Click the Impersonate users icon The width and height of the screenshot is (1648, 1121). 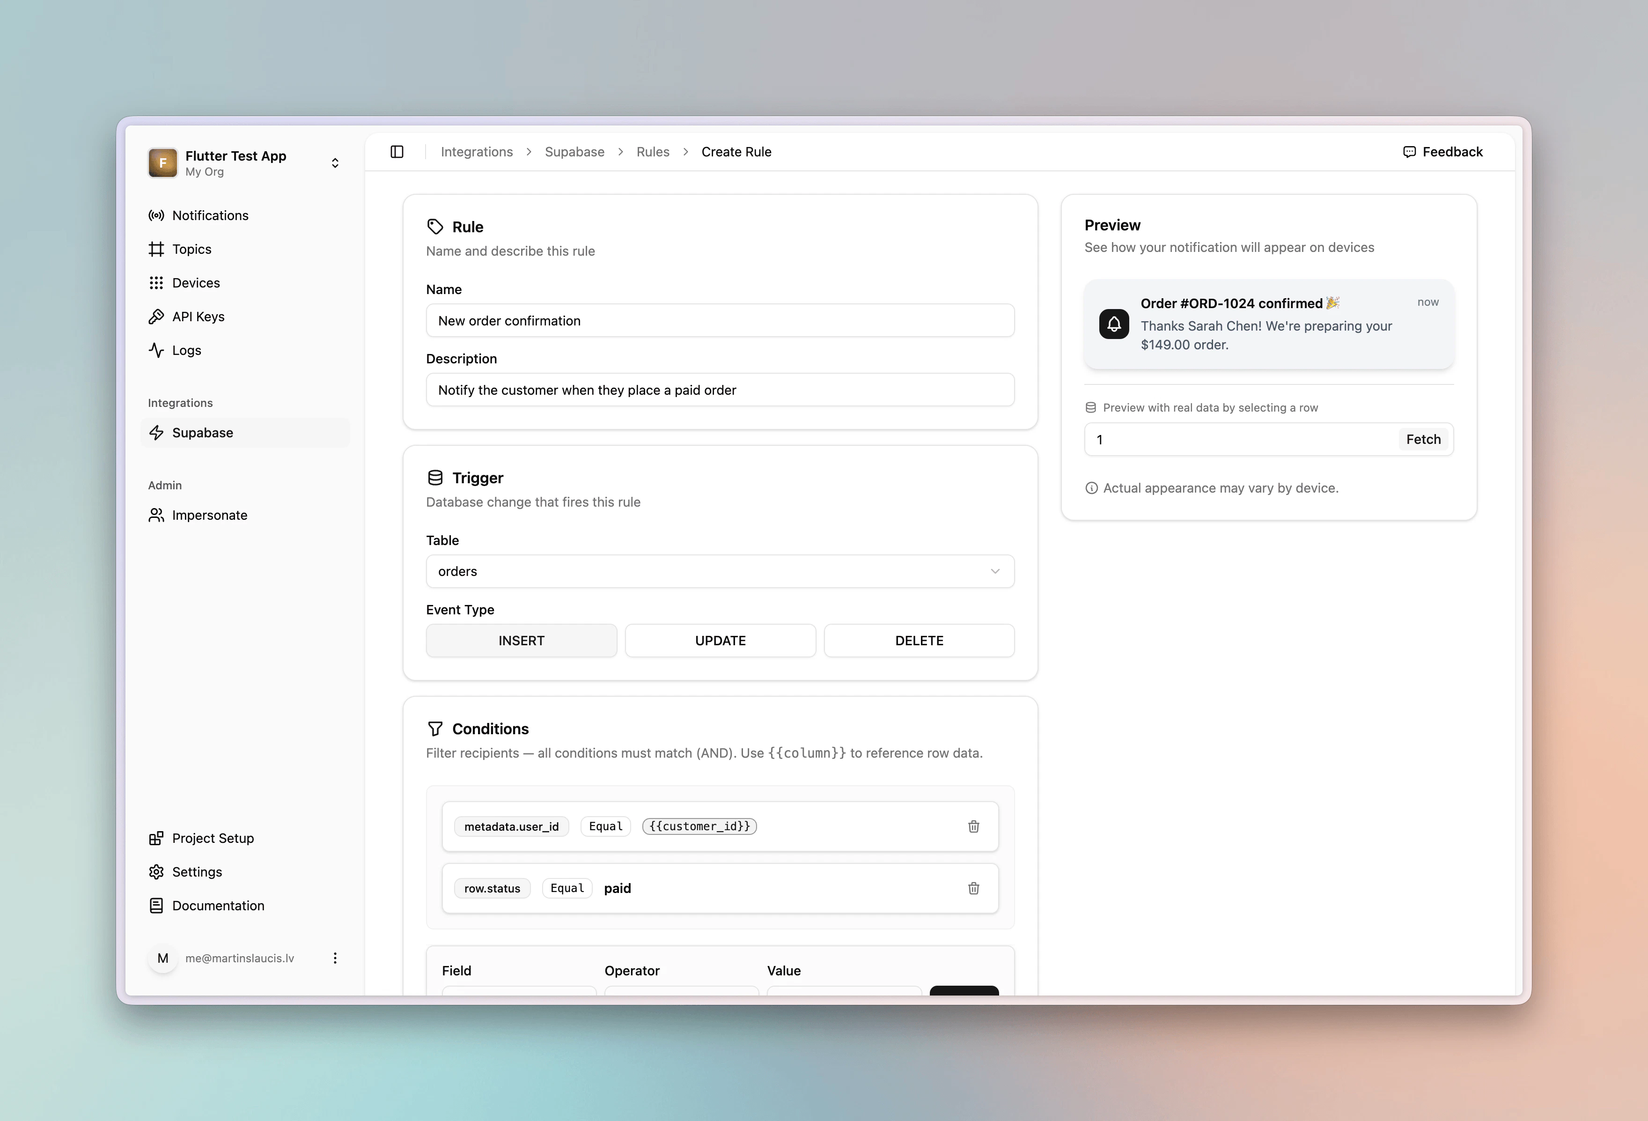pyautogui.click(x=156, y=515)
